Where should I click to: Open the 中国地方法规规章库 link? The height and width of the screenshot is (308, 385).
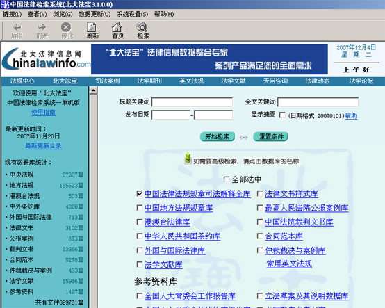coord(179,208)
